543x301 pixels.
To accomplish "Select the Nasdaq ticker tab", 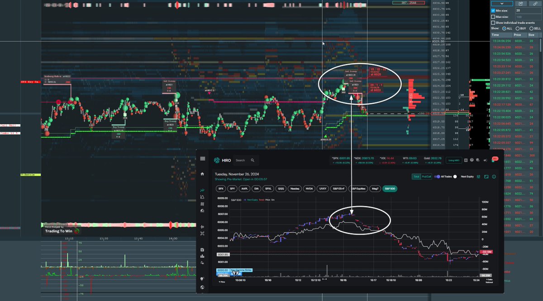I will click(x=295, y=189).
